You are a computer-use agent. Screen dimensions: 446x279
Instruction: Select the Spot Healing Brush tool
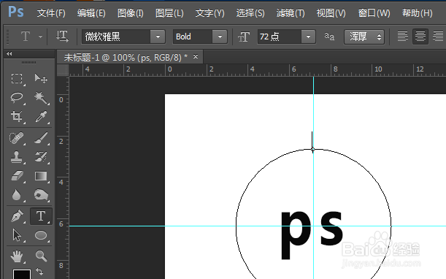[x=17, y=138]
